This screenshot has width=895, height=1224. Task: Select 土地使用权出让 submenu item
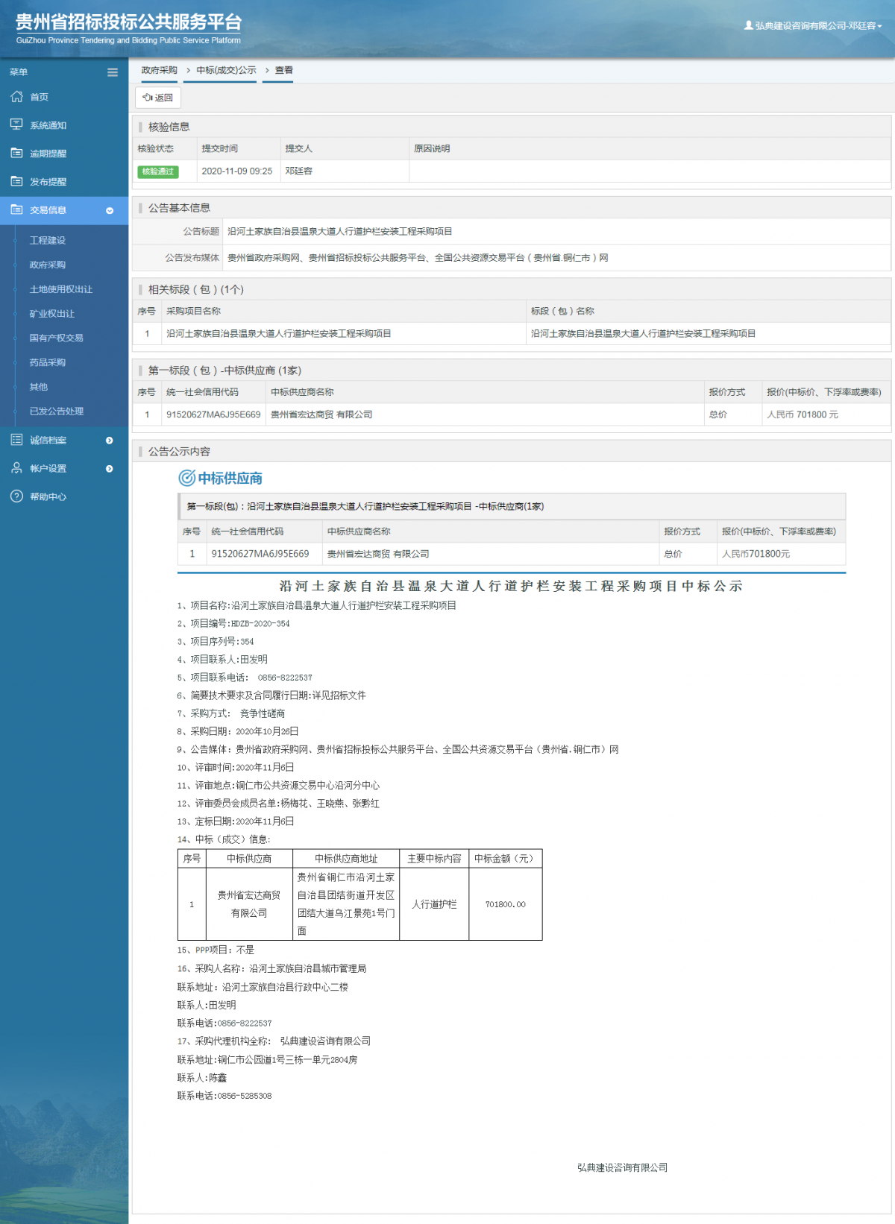point(61,289)
